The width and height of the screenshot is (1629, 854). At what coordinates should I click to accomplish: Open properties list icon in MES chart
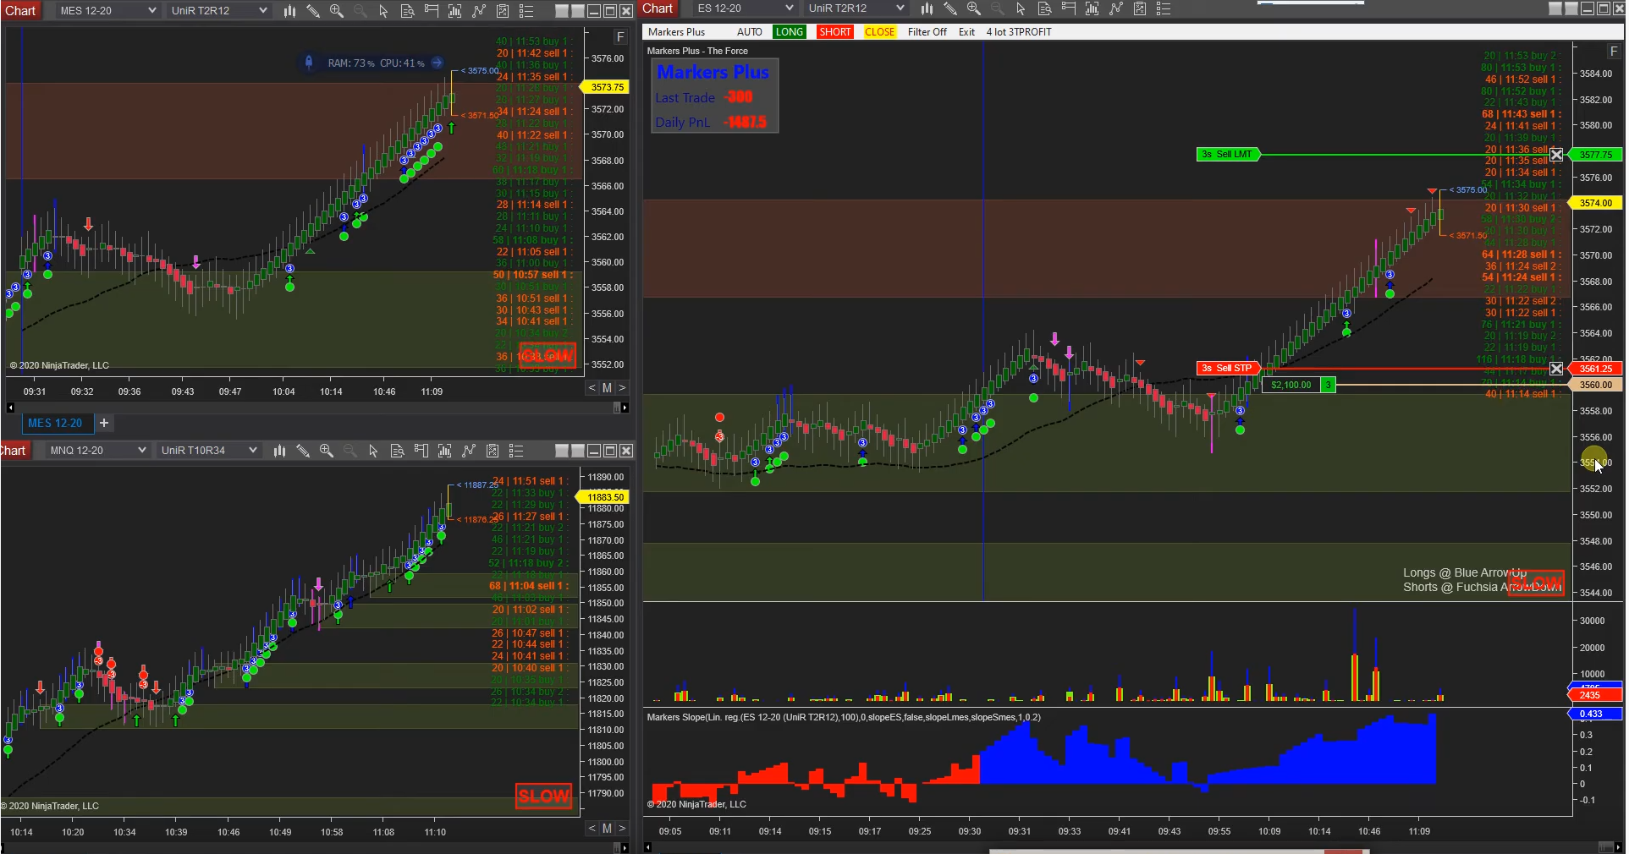pyautogui.click(x=526, y=11)
